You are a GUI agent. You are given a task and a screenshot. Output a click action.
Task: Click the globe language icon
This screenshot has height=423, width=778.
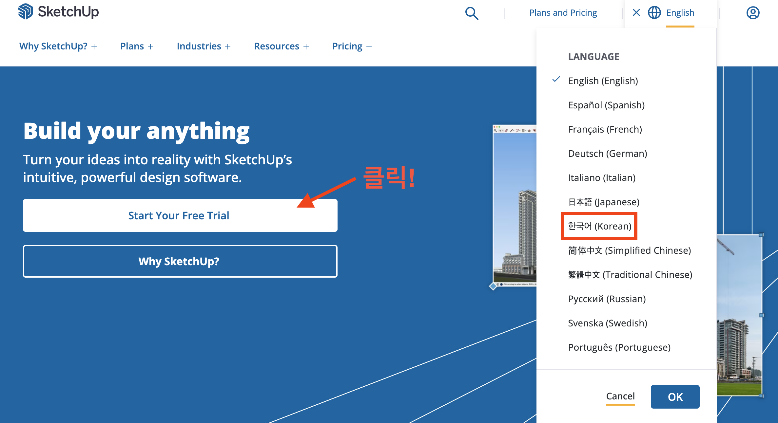point(654,13)
